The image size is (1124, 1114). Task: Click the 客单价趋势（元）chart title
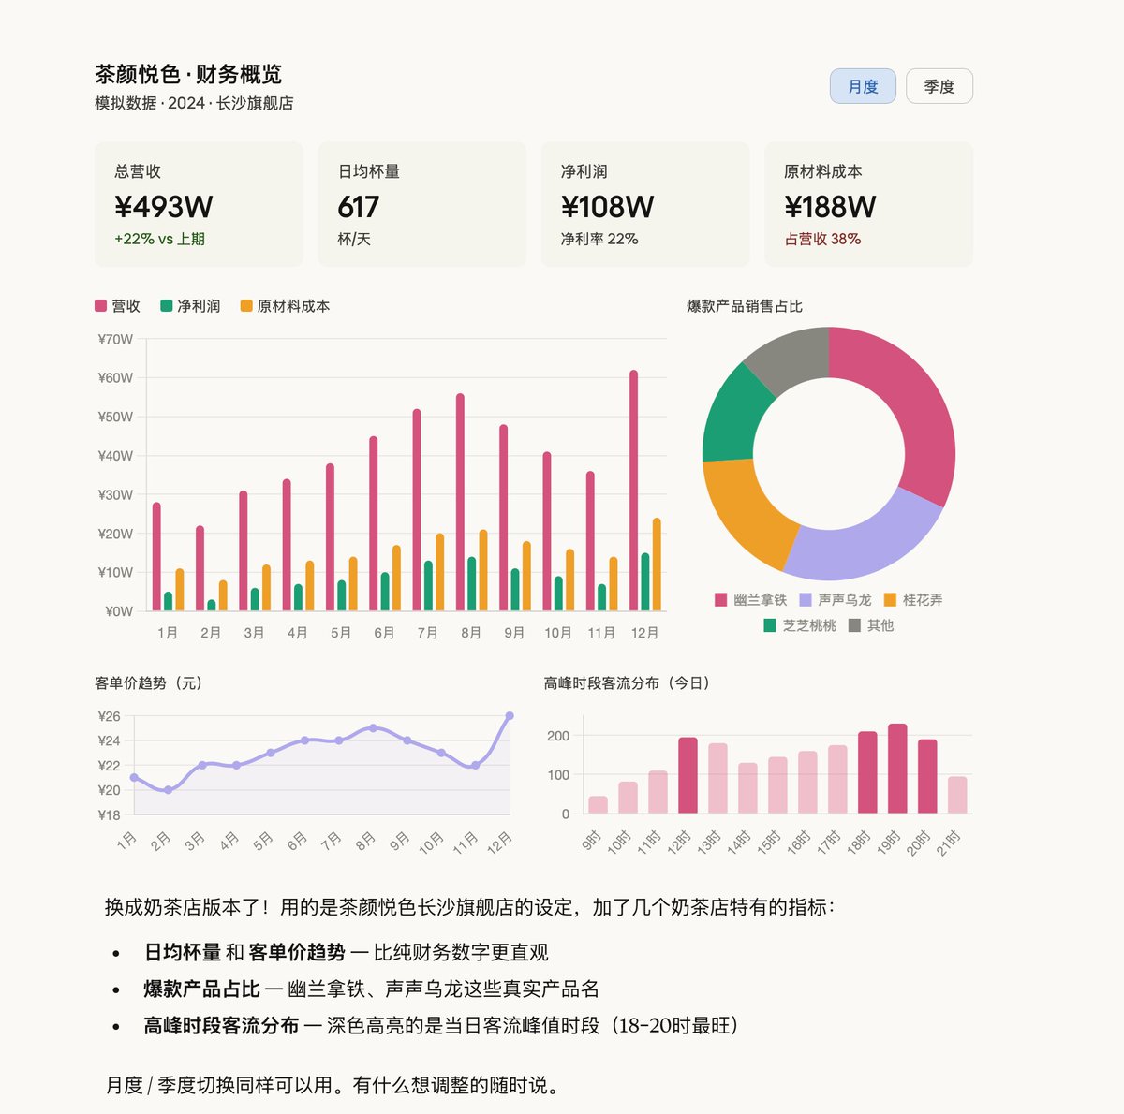(149, 683)
